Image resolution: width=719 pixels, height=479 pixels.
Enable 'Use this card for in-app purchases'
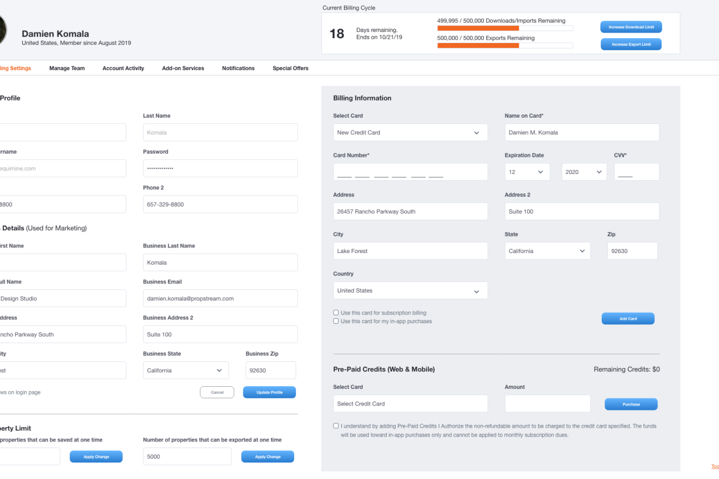coord(336,321)
